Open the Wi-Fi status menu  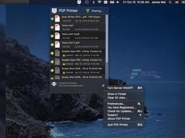99,2
